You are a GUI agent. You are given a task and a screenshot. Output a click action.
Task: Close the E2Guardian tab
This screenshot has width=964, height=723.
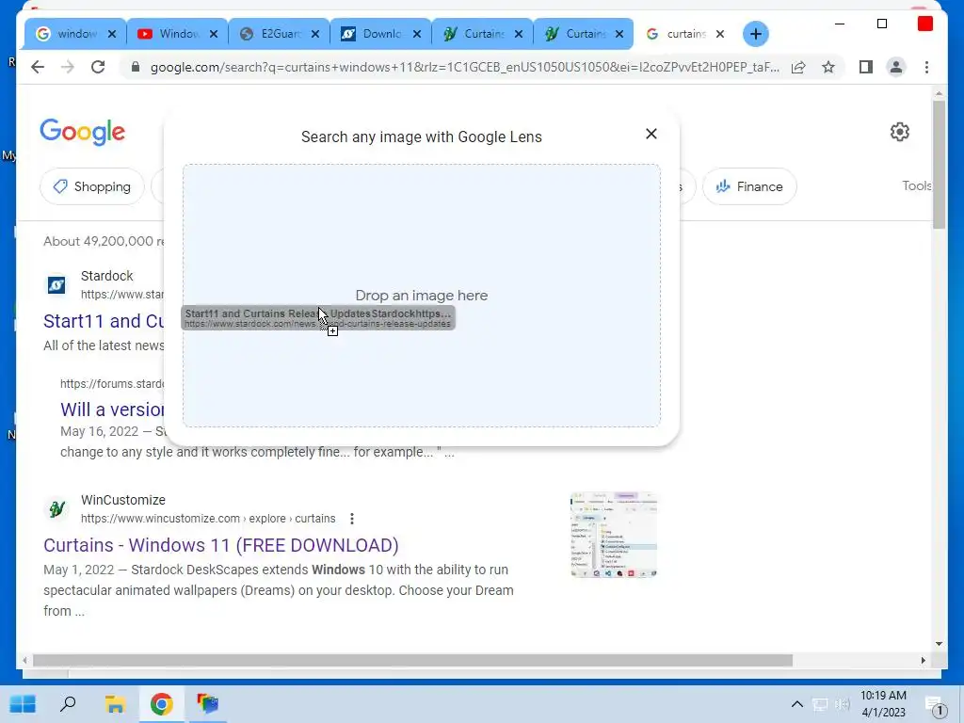(314, 34)
